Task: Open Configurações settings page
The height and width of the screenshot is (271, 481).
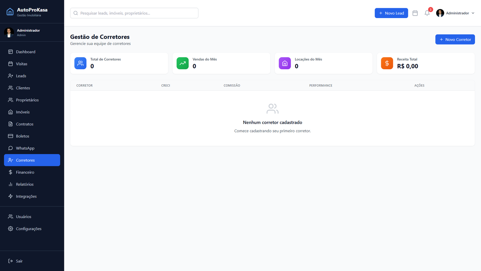Action: pyautogui.click(x=29, y=229)
